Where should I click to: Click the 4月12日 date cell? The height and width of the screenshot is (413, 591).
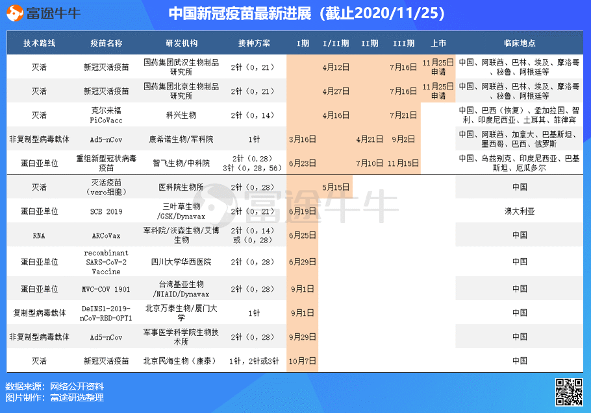point(336,67)
